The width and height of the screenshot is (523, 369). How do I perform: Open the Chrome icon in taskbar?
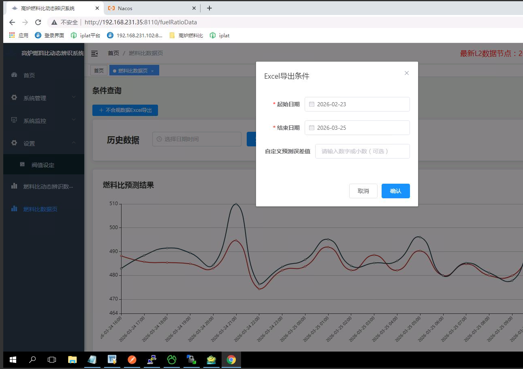click(x=231, y=359)
